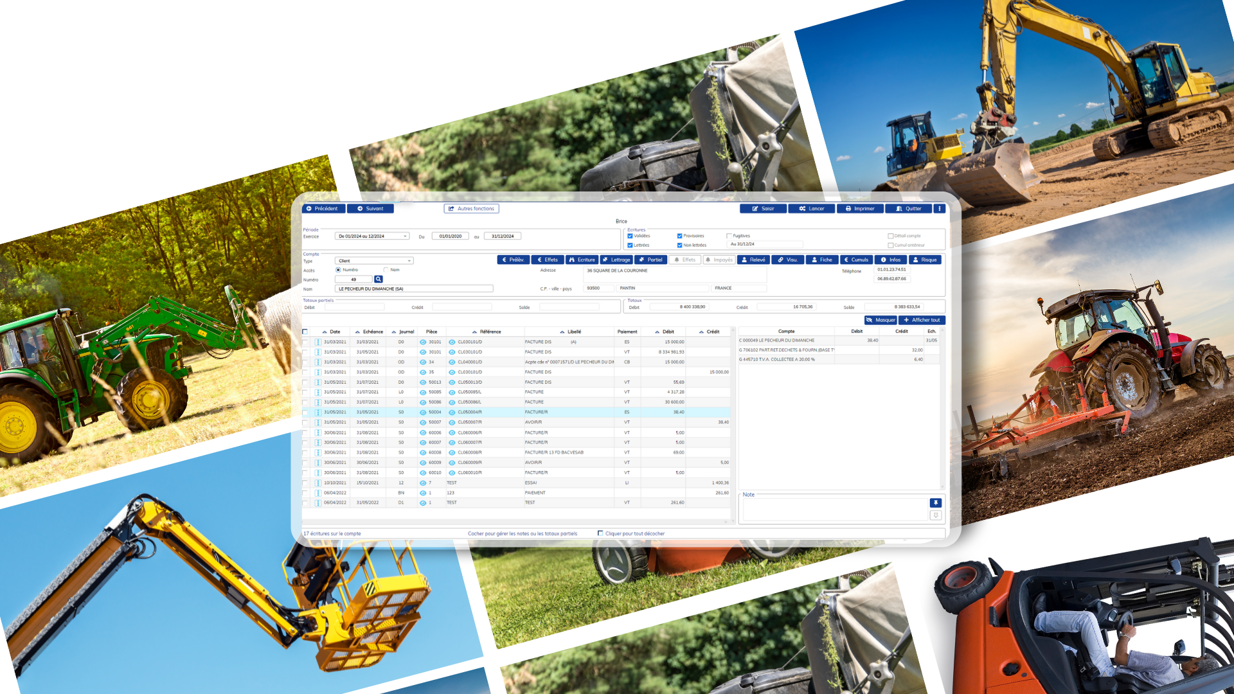Screen dimensions: 1234x694
Task: Click the Lettrage toolbar button
Action: (616, 260)
